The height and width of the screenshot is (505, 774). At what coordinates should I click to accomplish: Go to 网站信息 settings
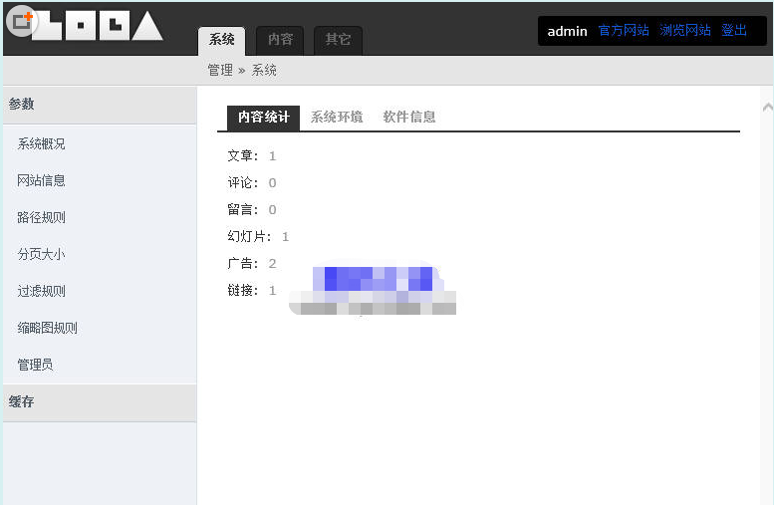(x=41, y=181)
